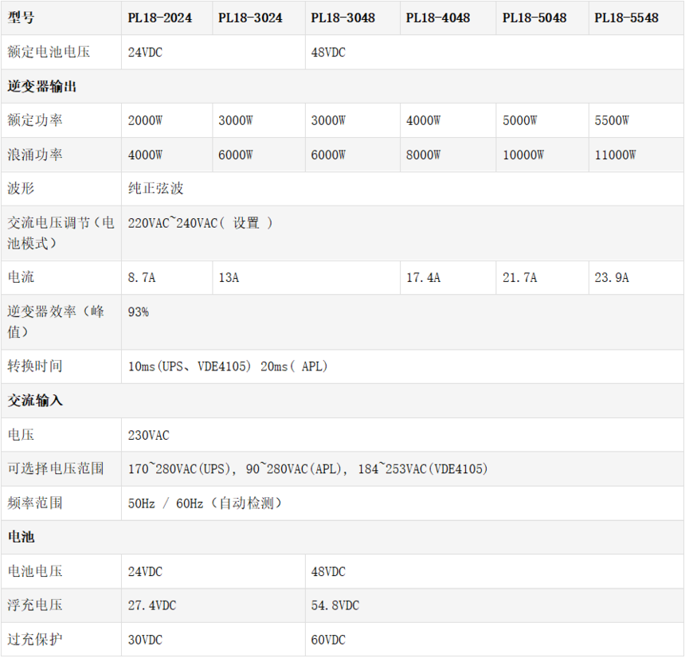Click the 额定功率 row label
The image size is (685, 658).
[x=34, y=120]
